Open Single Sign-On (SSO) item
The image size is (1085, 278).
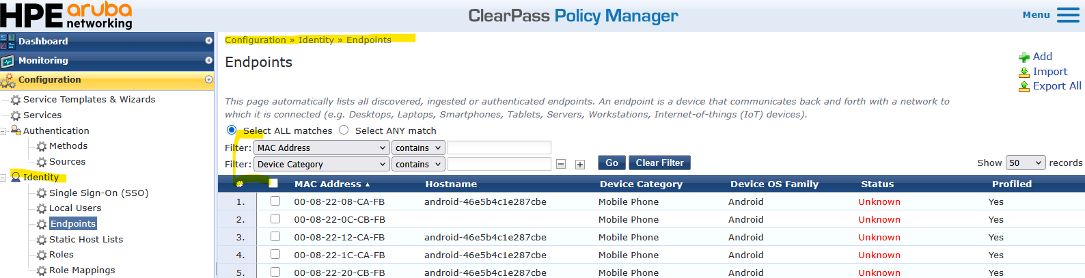[99, 193]
